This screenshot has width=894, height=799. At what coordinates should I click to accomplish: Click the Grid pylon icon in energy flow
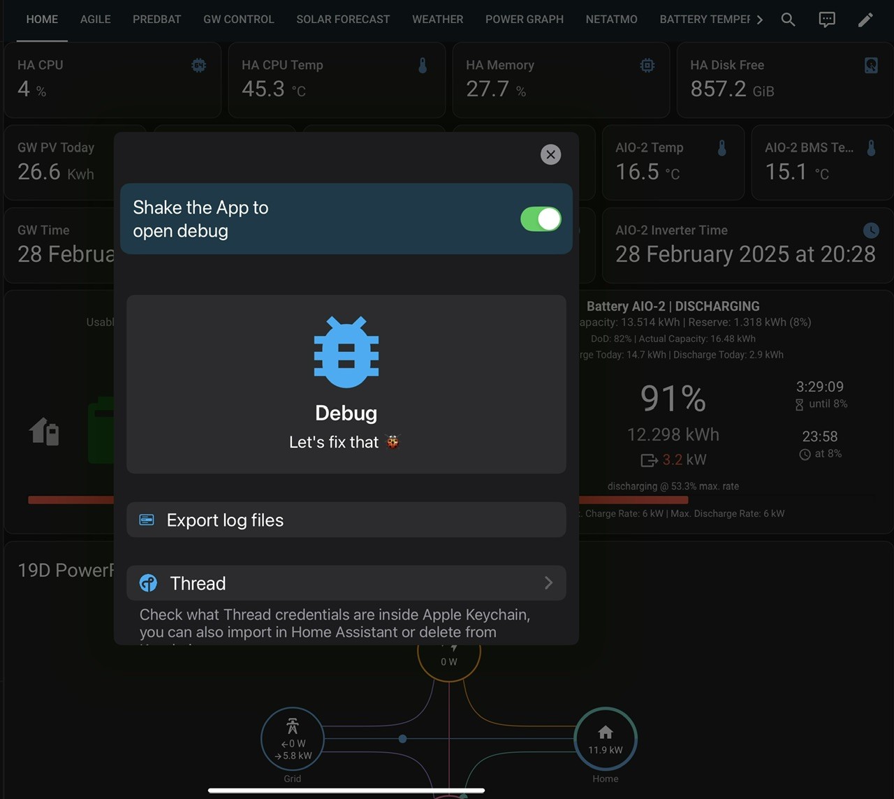tap(293, 726)
